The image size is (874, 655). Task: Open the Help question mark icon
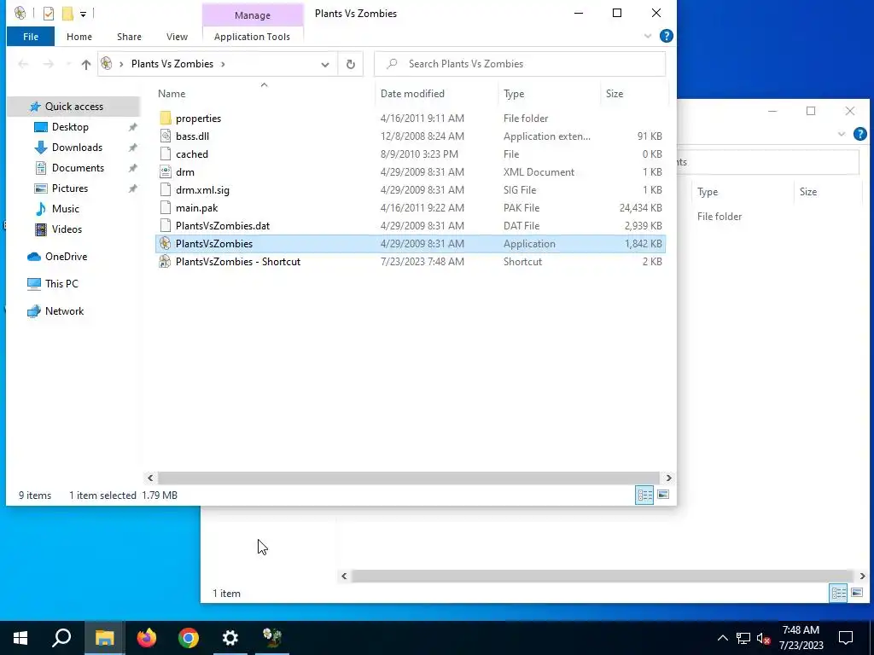(666, 36)
